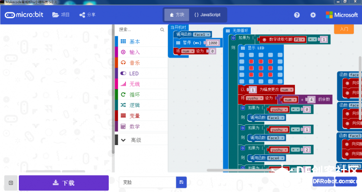Select the 数学 category

pos(141,127)
